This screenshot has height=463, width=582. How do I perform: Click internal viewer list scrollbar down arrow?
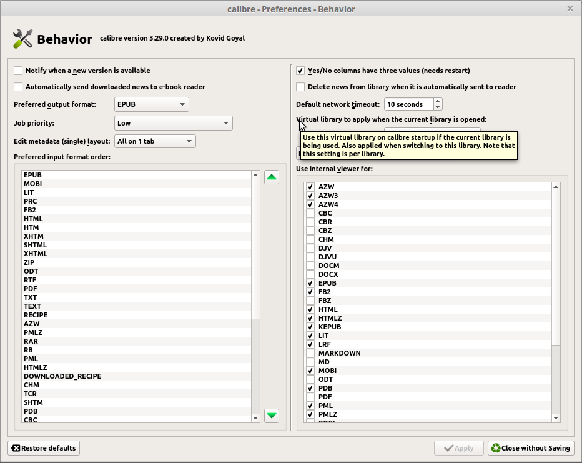click(x=556, y=418)
